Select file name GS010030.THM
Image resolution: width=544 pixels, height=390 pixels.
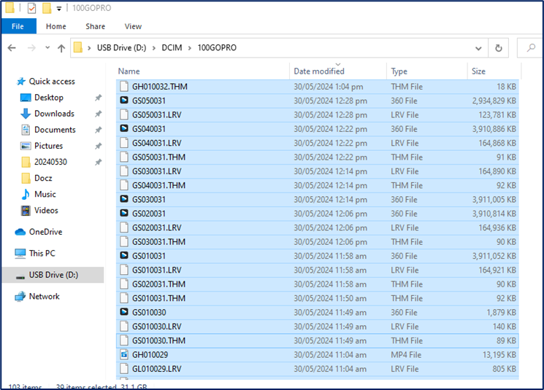tap(158, 341)
